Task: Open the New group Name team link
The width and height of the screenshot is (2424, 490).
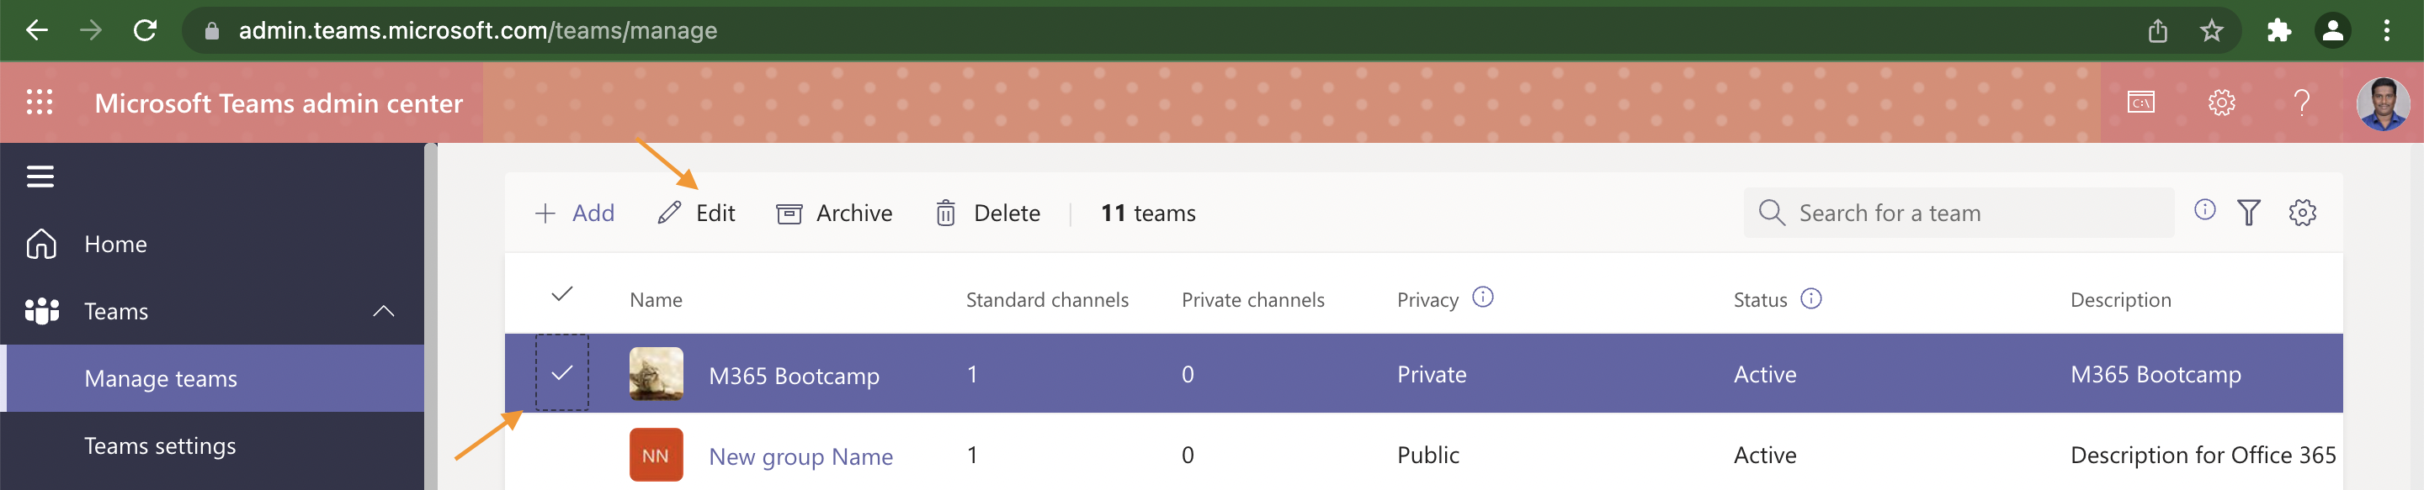Action: pos(800,456)
